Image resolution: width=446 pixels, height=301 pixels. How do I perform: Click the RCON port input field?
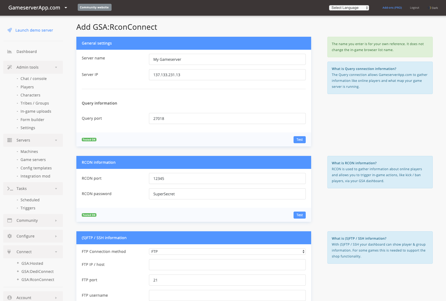[x=227, y=179]
